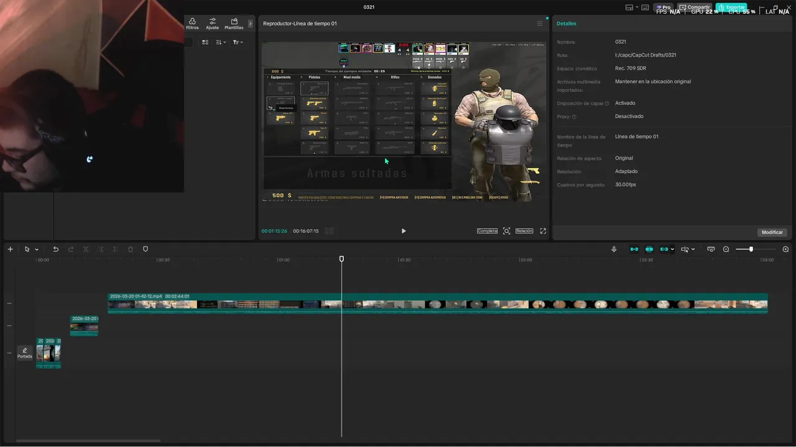This screenshot has height=447, width=796.
Task: Click the preview axis split-cursor icon
Action: [x=685, y=249]
